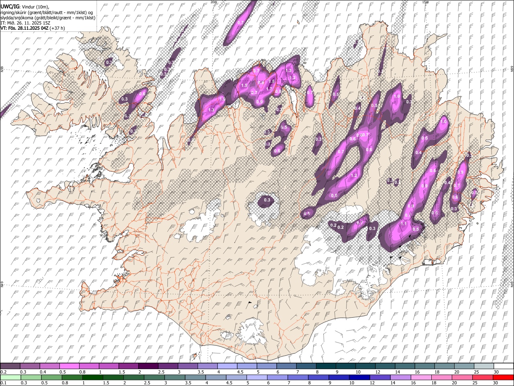Screen dimensions: 514x386
Task: Pick the pink rain swatch between 18 and 20
Action: click(x=442, y=377)
